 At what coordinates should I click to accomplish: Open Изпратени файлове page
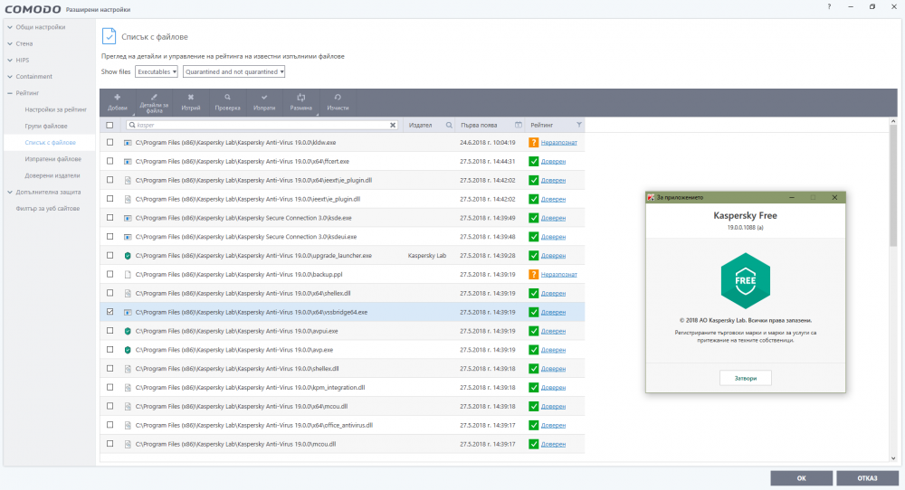pyautogui.click(x=53, y=159)
